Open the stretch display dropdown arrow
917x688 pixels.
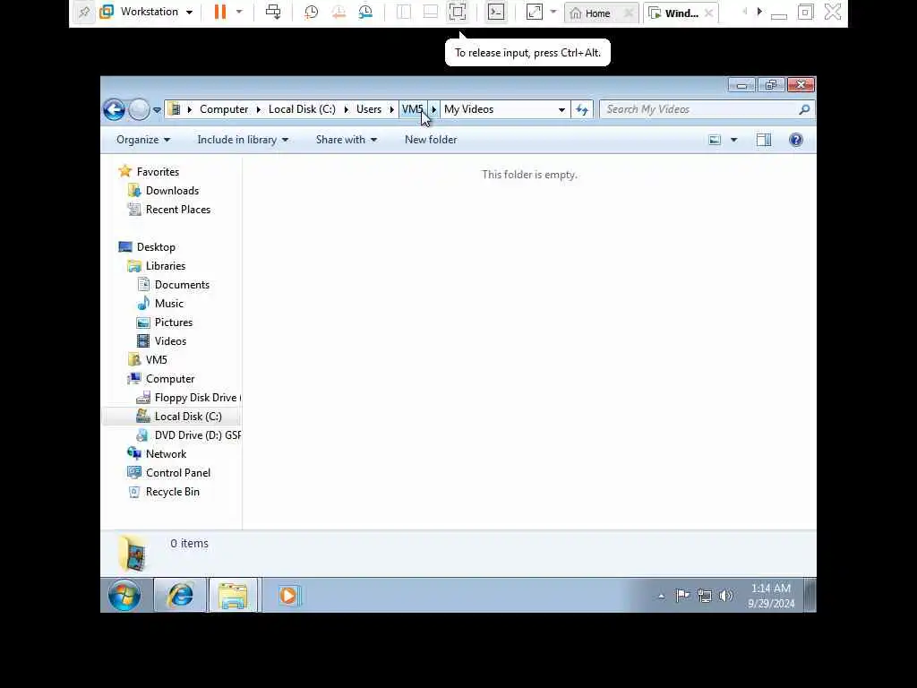pyautogui.click(x=553, y=12)
